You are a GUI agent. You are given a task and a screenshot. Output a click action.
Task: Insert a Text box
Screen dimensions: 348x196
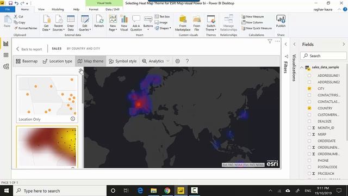162,16
